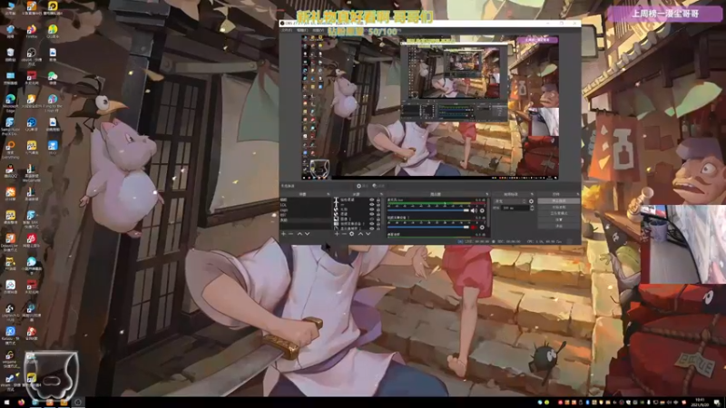Toggle visibility of the 图像 source
Screen dimensions: 726x408
pyautogui.click(x=372, y=219)
